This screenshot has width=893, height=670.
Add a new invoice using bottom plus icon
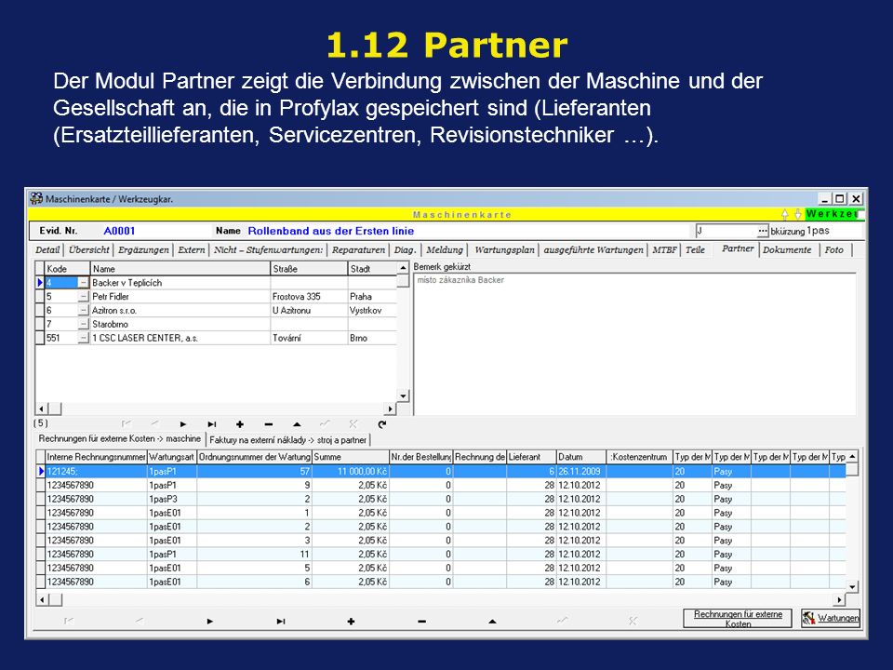pyautogui.click(x=351, y=622)
